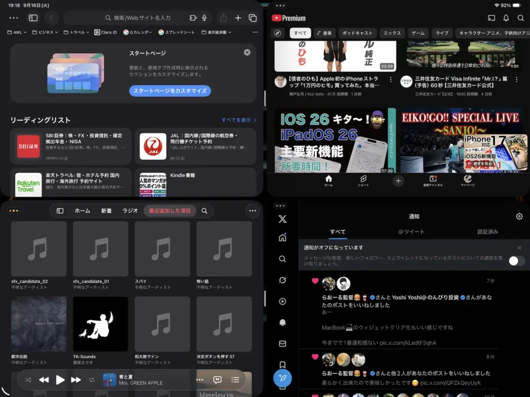This screenshot has height=397, width=530.
Task: Open YouTube notifications bell
Action: (x=506, y=18)
